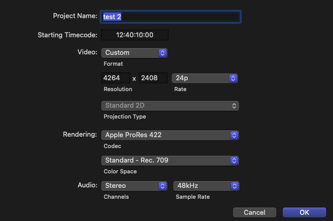The height and width of the screenshot is (221, 333).
Task: Open the audio Sample Rate dropdown
Action: 206,185
